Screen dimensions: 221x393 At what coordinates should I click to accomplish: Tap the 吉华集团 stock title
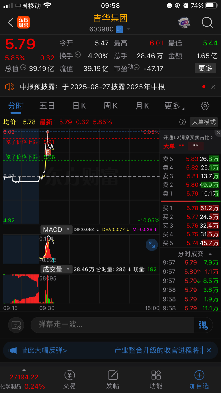point(110,18)
